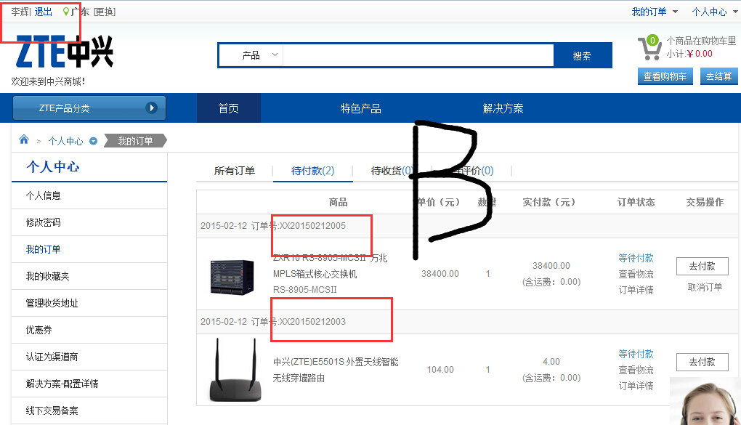Click the 个人中心 sidebar heading
741x425 pixels.
point(53,166)
